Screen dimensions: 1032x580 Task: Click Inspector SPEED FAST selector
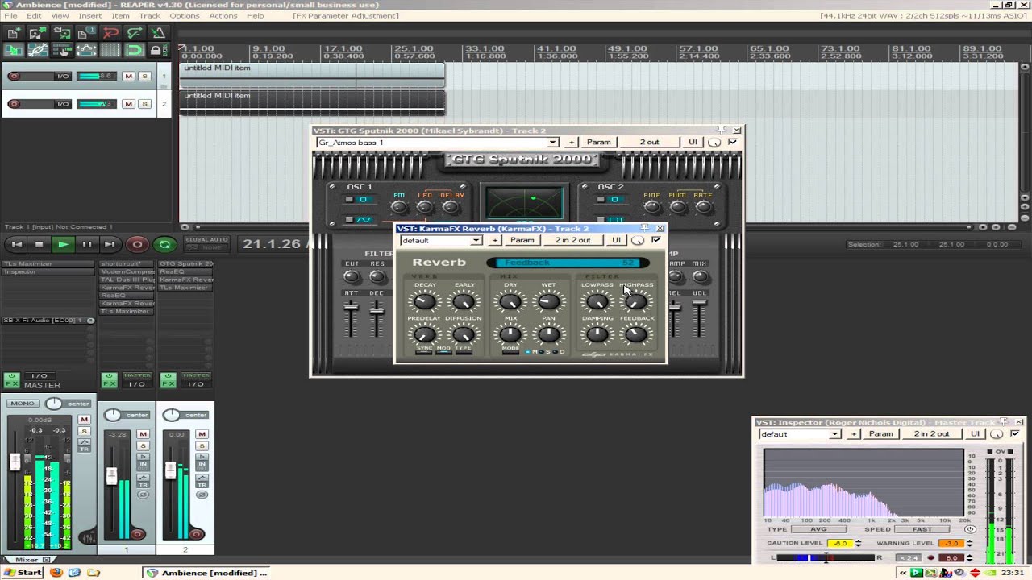point(922,529)
